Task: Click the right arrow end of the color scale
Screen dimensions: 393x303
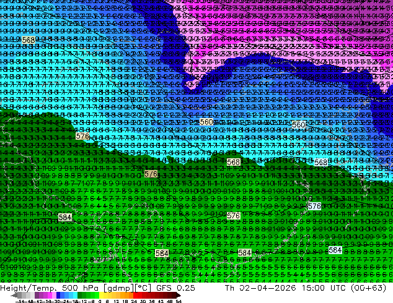Action: (178, 295)
